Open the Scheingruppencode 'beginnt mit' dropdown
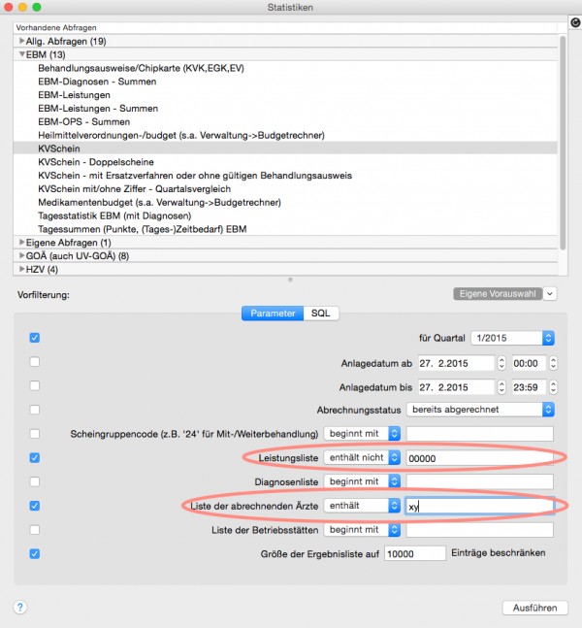Image resolution: width=582 pixels, height=628 pixels. coord(362,433)
